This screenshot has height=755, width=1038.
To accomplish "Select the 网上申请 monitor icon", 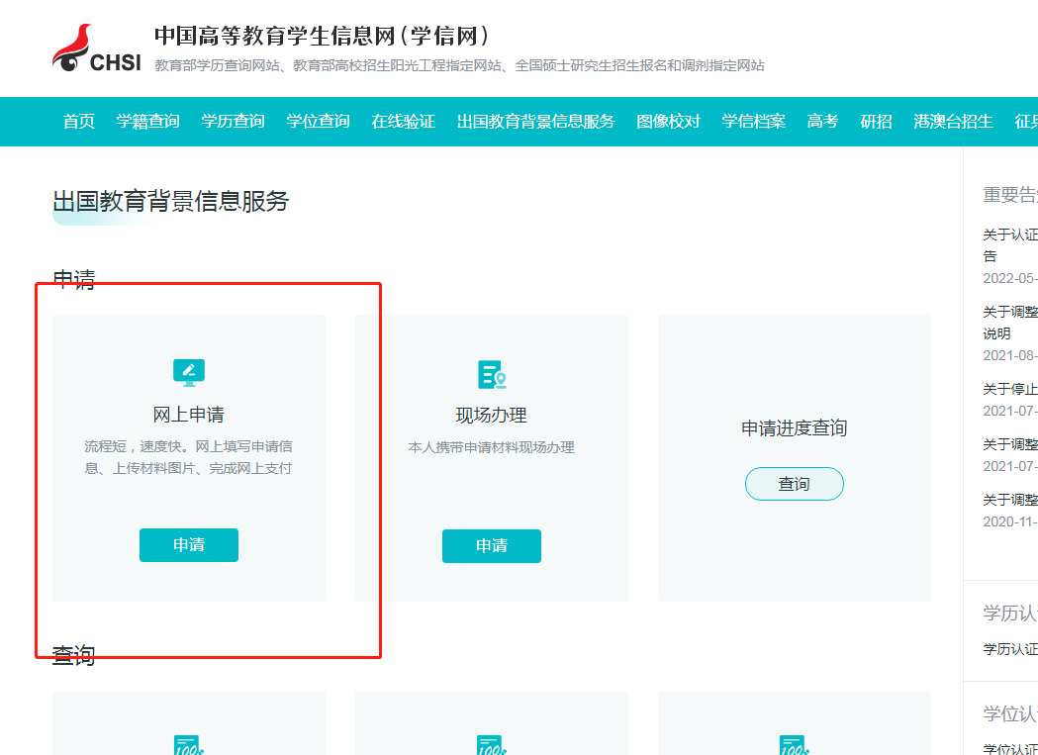I will pyautogui.click(x=188, y=373).
